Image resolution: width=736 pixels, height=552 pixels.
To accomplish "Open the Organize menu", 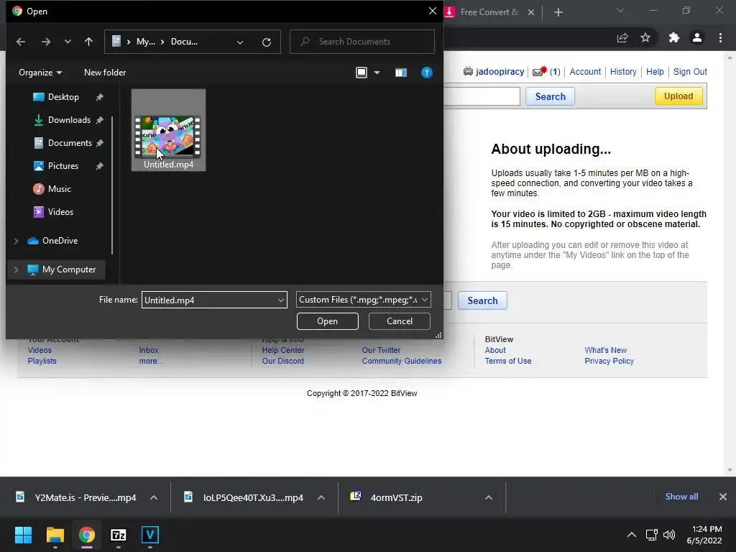I will pyautogui.click(x=40, y=73).
